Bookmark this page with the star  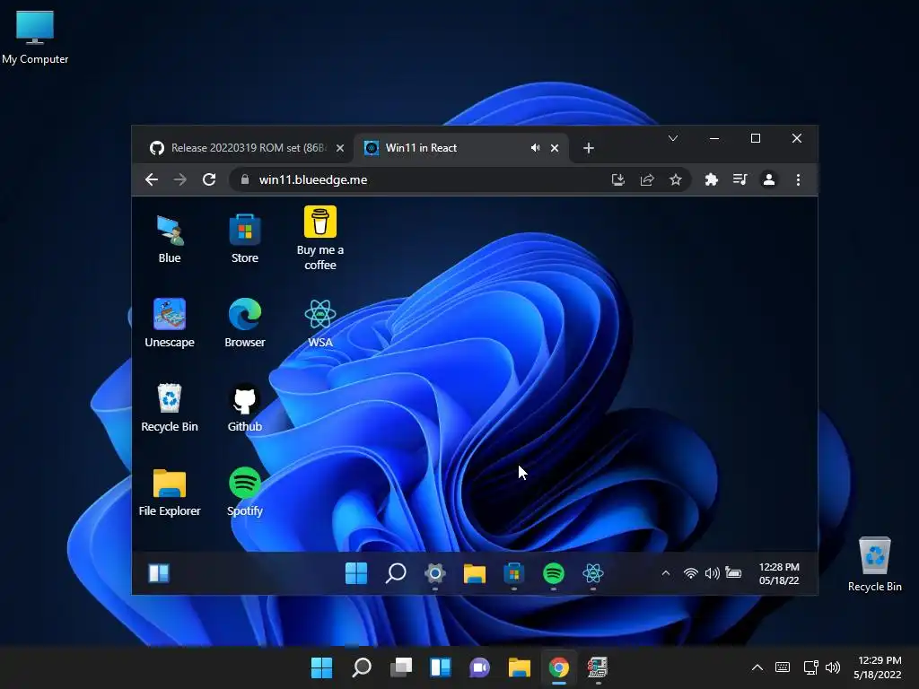(x=676, y=179)
